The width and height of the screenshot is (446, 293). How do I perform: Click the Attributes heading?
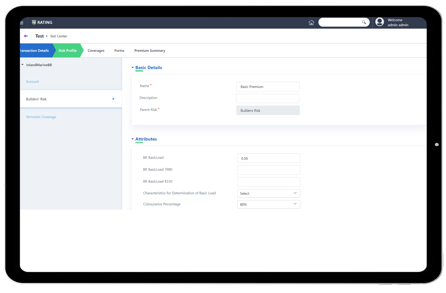point(146,139)
